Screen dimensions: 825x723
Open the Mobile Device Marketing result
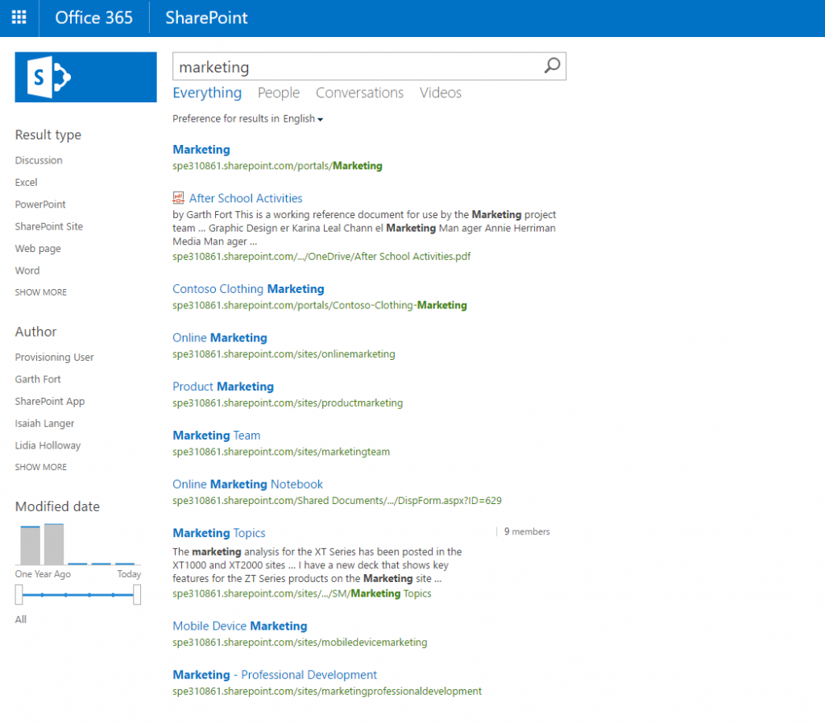240,626
